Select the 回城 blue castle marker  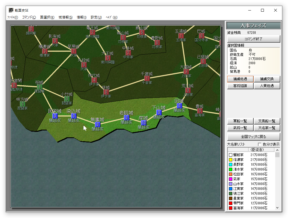click(179, 106)
